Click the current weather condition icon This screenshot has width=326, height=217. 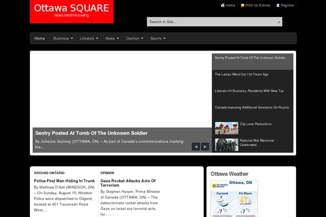[x=222, y=201]
